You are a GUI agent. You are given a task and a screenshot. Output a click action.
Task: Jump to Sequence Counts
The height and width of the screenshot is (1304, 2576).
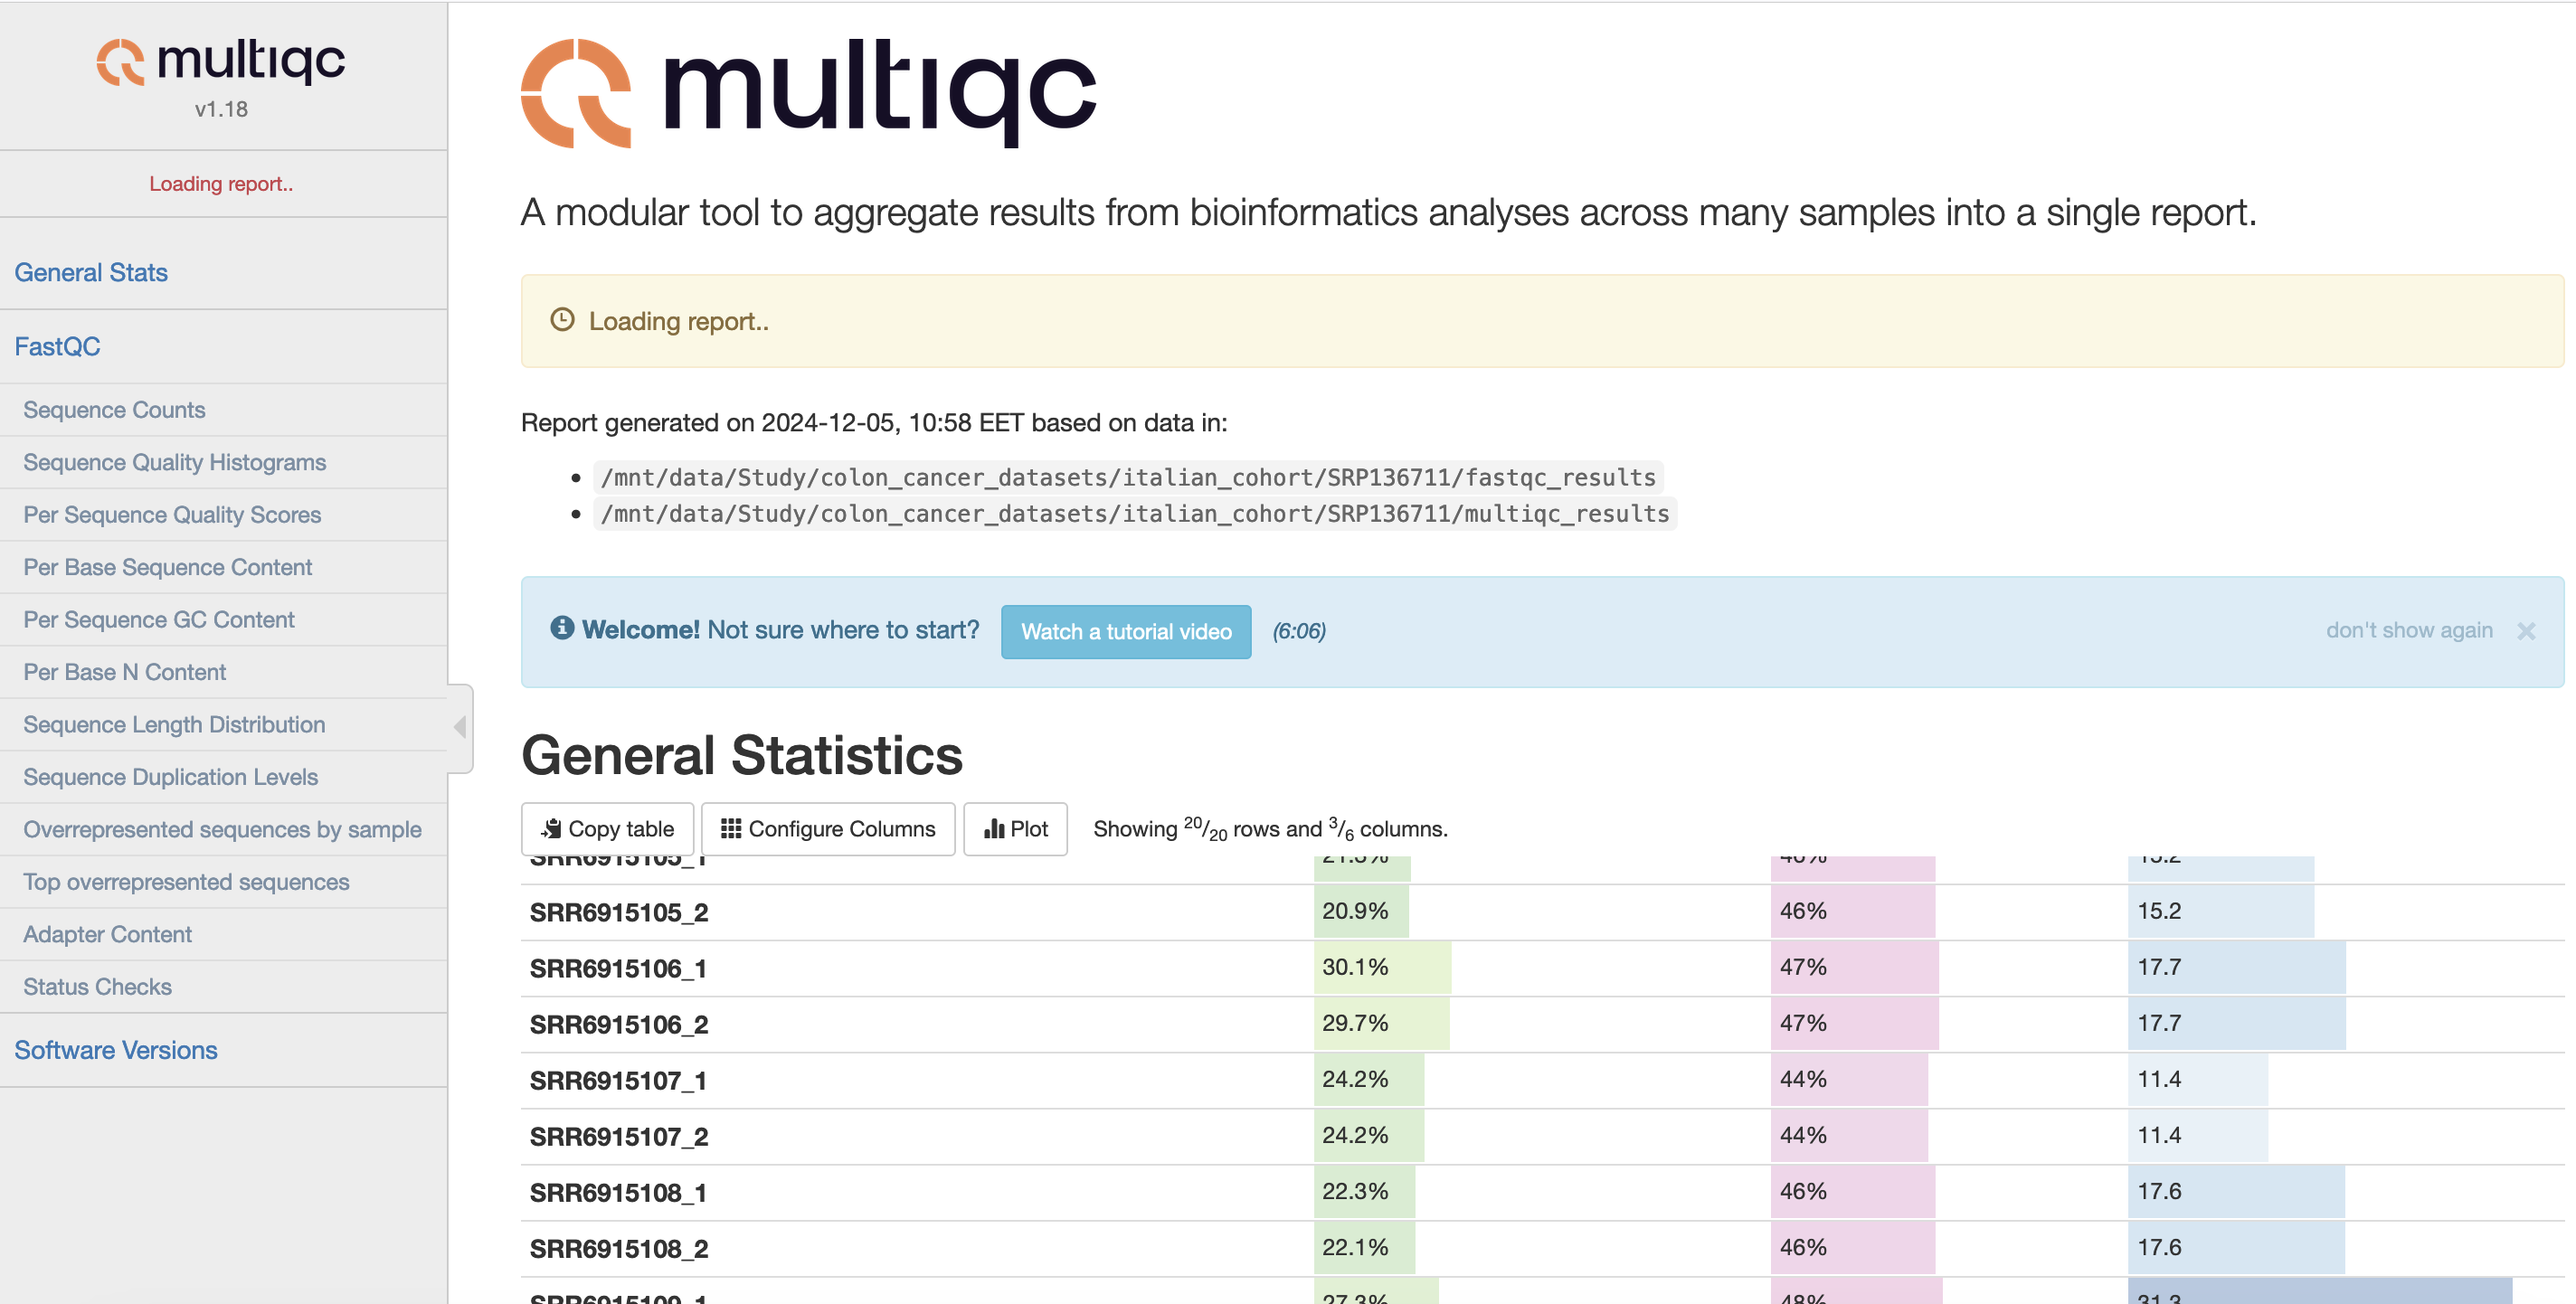coord(114,410)
